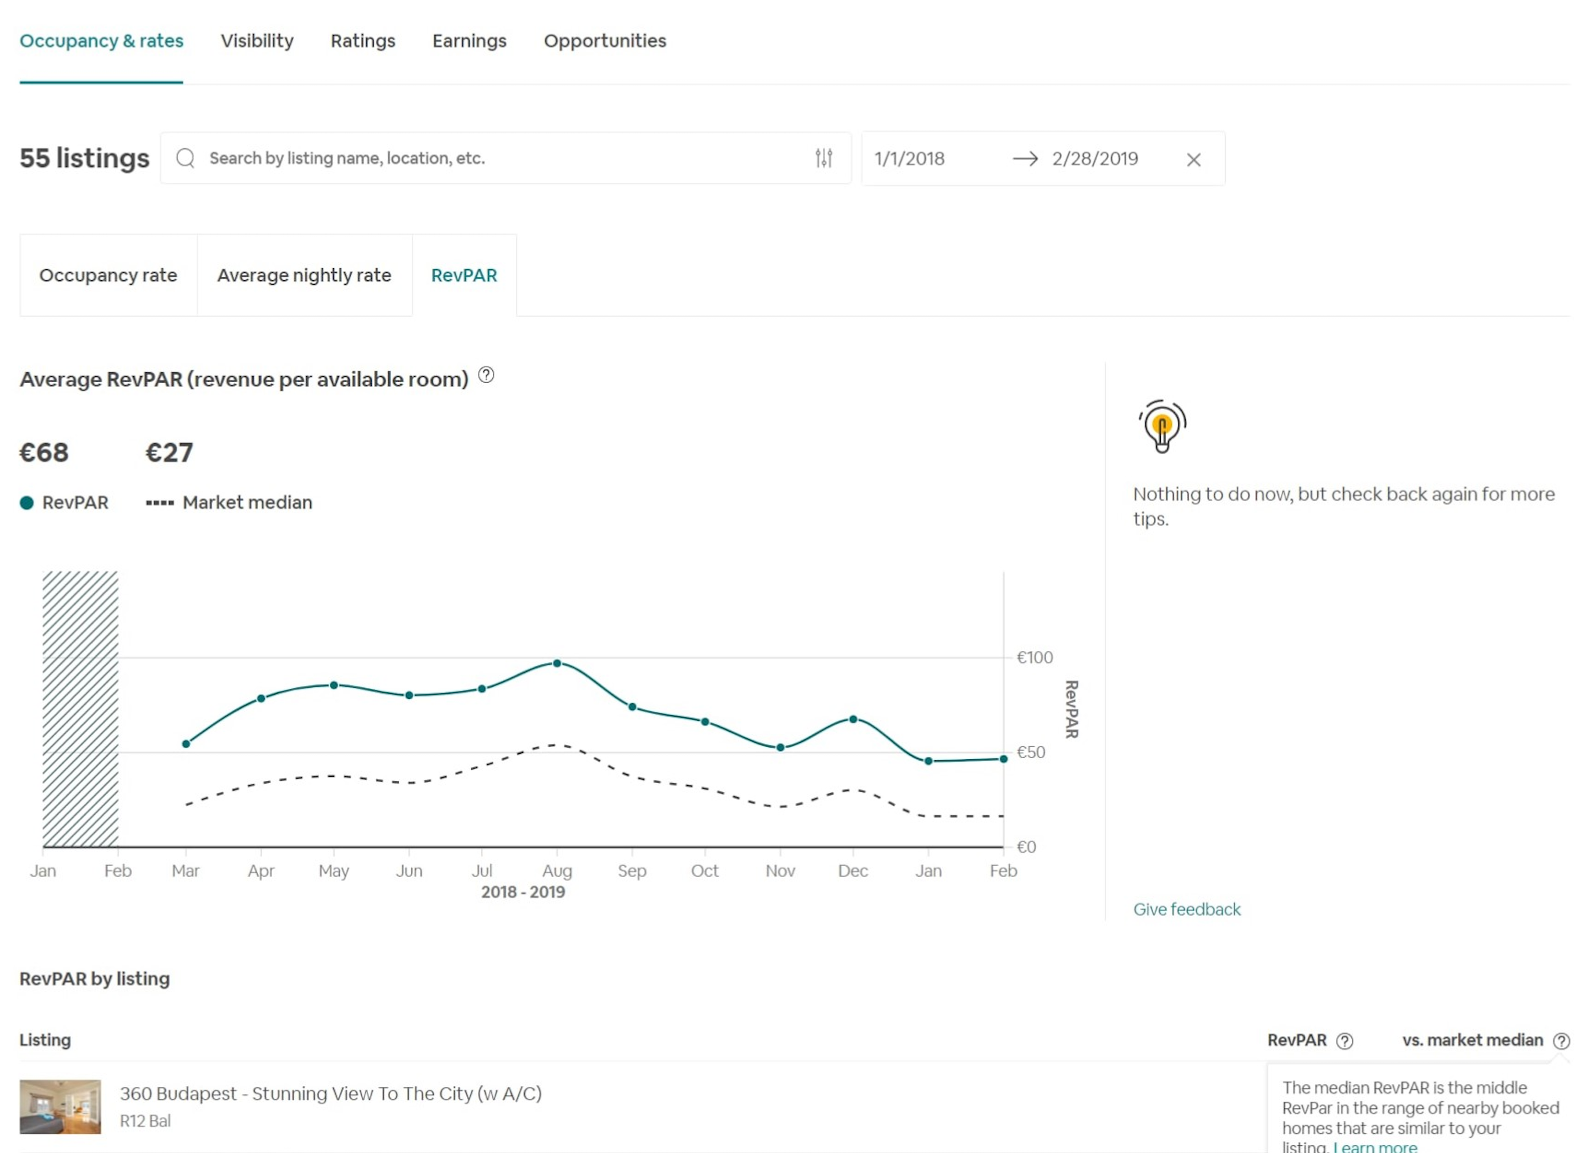Click the October RevPAR data point
The image size is (1586, 1153).
tap(705, 721)
